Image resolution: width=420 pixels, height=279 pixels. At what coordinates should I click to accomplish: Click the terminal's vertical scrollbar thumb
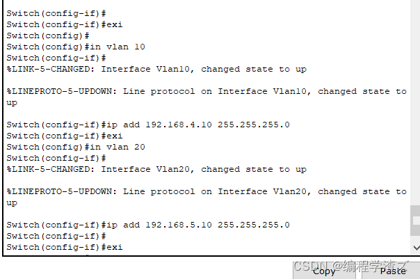(415, 220)
